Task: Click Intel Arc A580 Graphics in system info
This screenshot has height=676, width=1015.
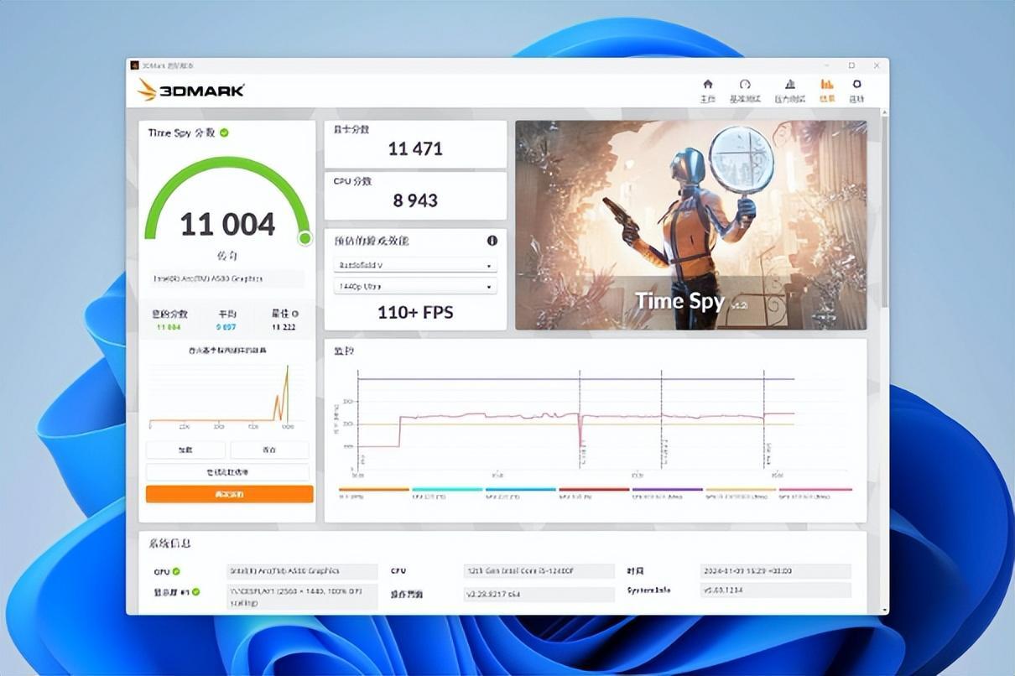Action: point(303,571)
